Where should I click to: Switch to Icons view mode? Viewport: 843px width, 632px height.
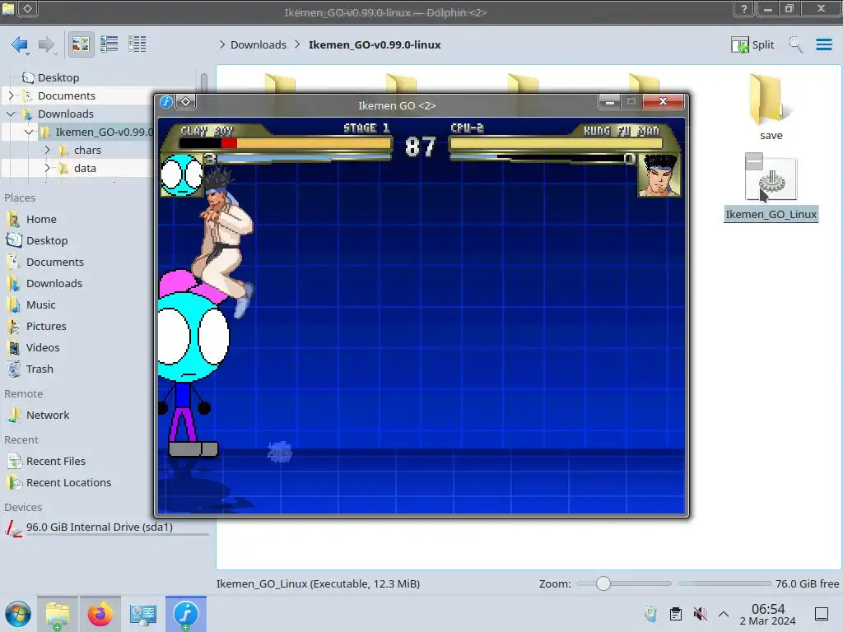coord(81,44)
